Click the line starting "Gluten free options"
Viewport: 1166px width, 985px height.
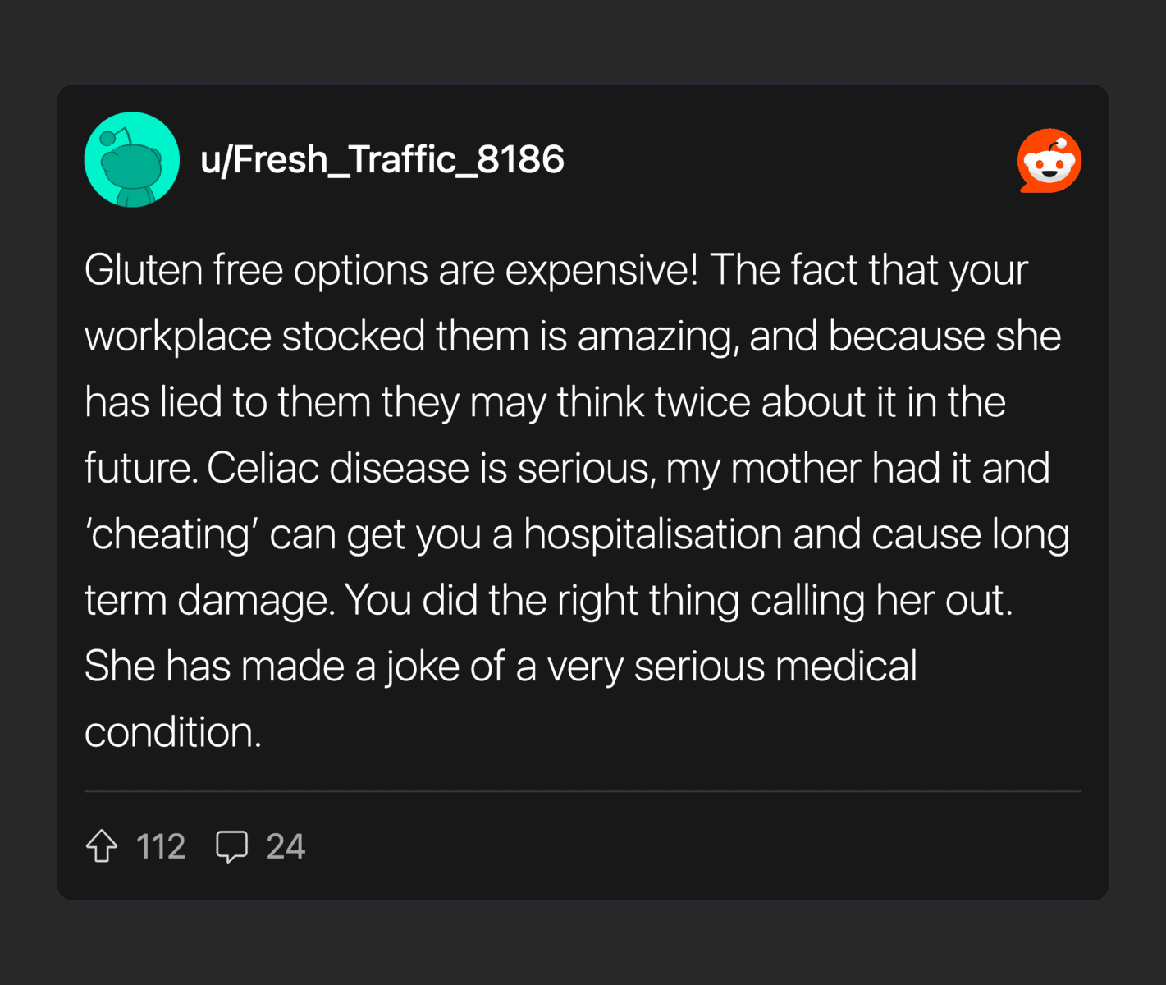pos(556,270)
